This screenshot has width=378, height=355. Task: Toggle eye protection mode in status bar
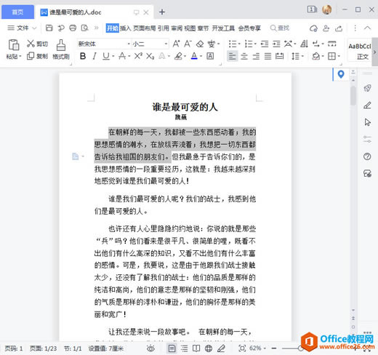tap(150, 348)
